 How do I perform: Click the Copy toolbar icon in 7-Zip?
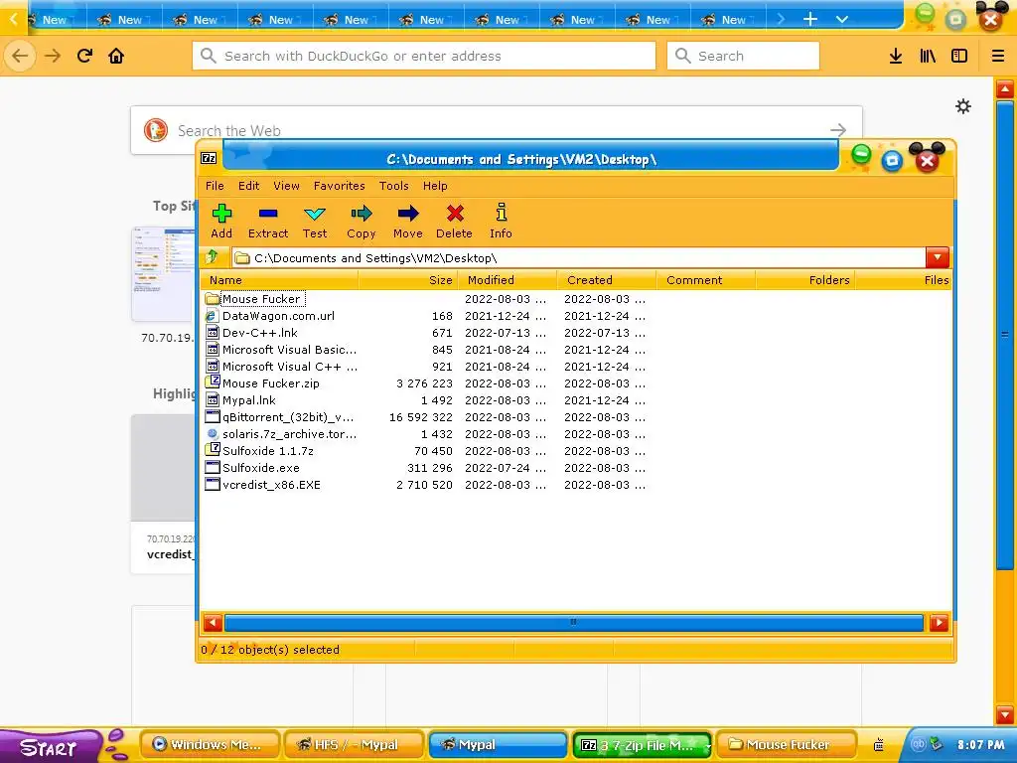(x=362, y=222)
